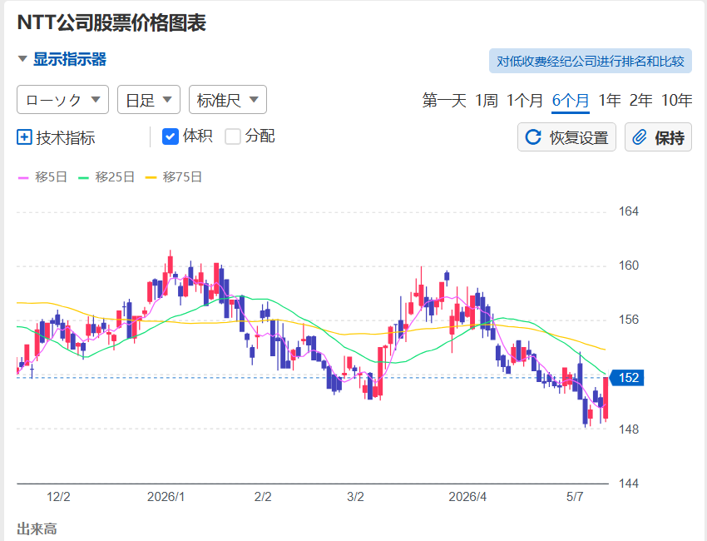Click the 12/2 date axis label

tap(58, 497)
